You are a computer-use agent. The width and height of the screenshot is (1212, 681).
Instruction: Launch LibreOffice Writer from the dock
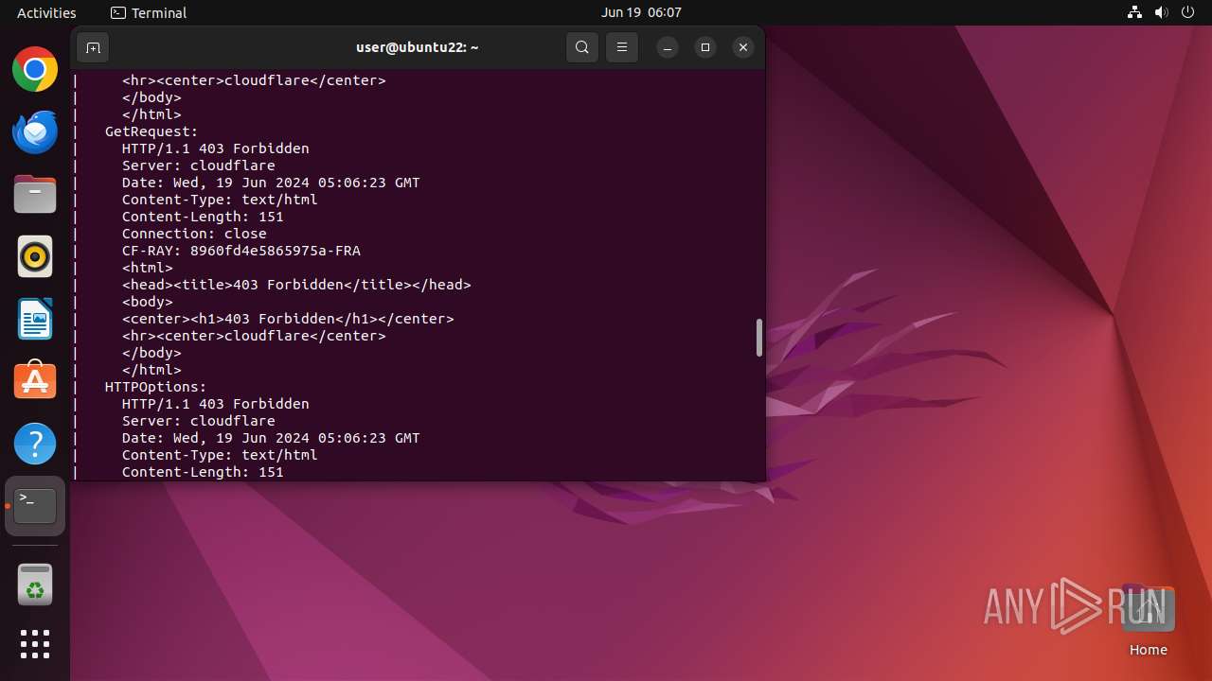point(35,319)
